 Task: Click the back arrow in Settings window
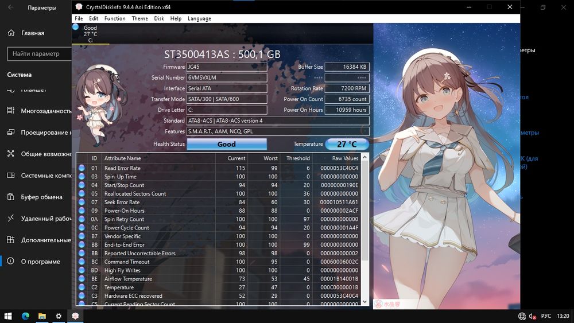10,7
